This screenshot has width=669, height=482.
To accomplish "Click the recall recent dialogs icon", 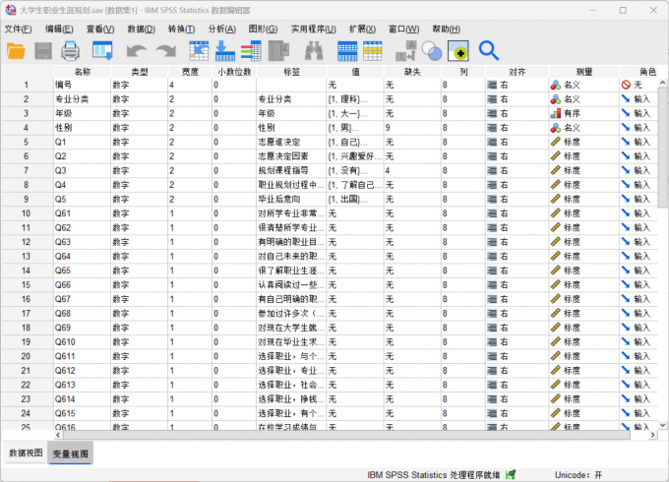I will point(102,50).
